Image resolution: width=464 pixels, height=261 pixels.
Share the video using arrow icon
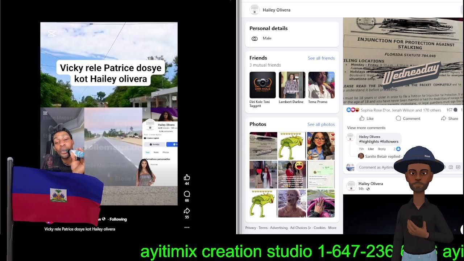(187, 211)
